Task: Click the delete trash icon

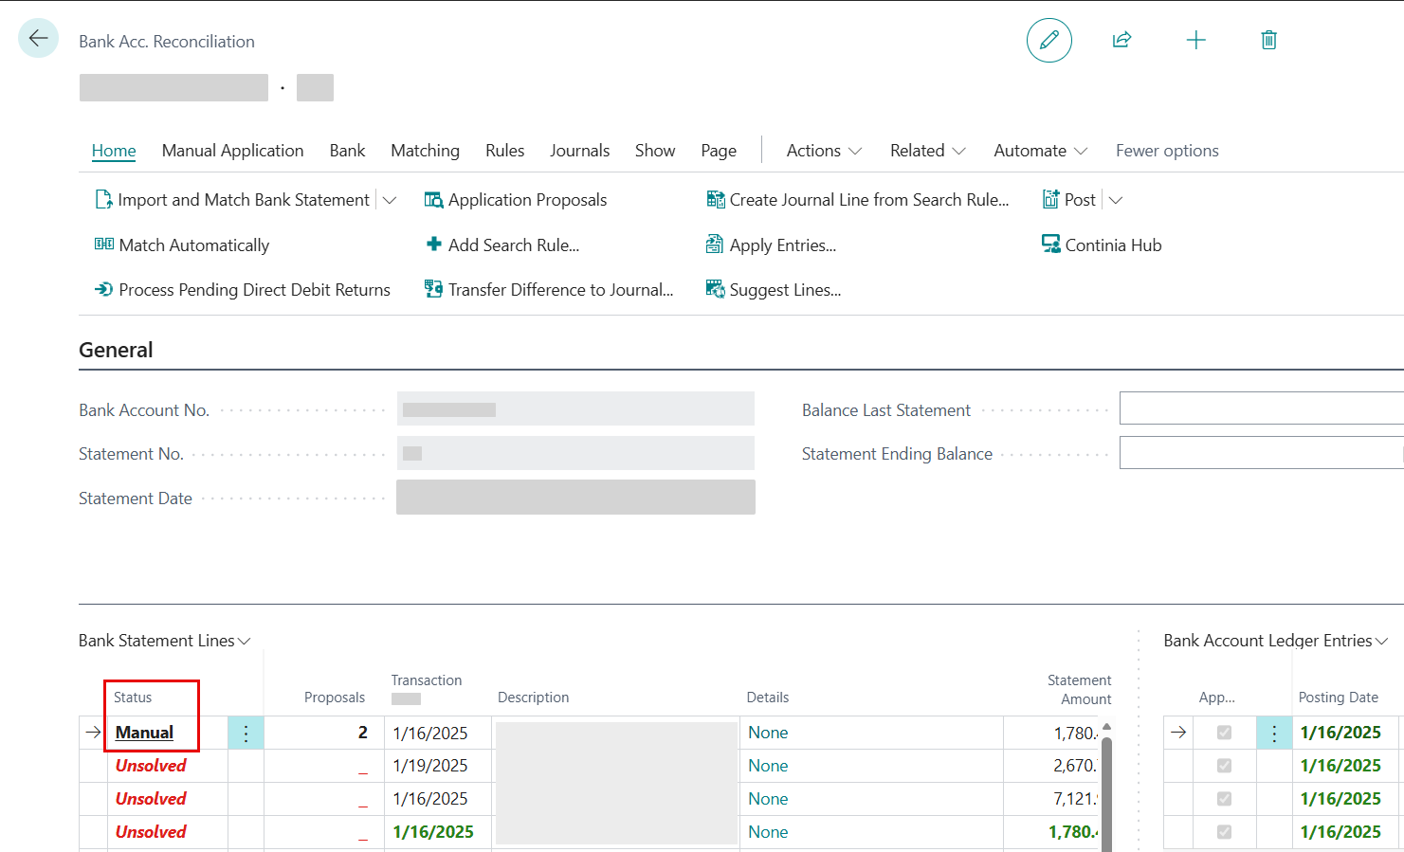Action: coord(1269,40)
